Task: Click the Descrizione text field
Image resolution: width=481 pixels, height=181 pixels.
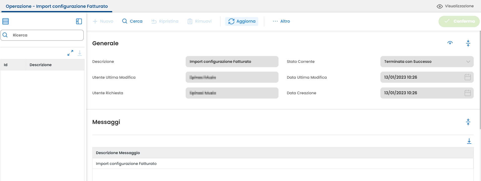Action: (232, 62)
